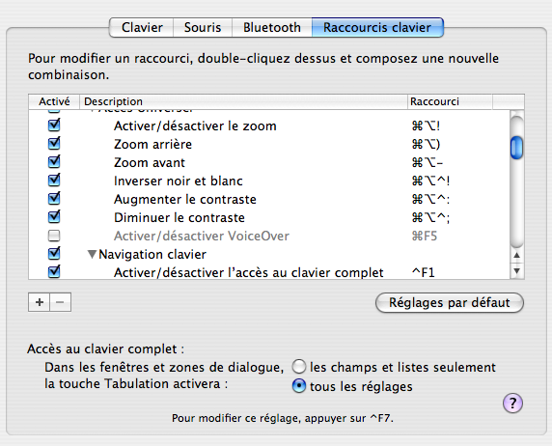Uncheck the Zoom arrière checkbox
552x446 pixels.
point(54,144)
